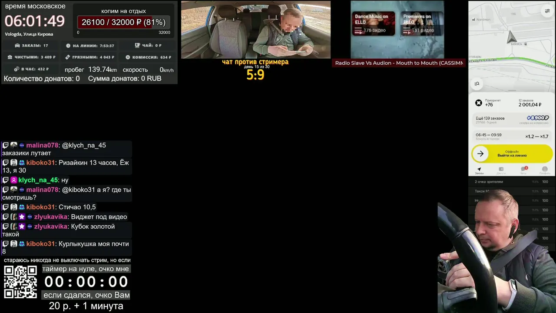Click the car icon beside Заказы: 17
Screen dimensions: 556x313
click(17, 46)
